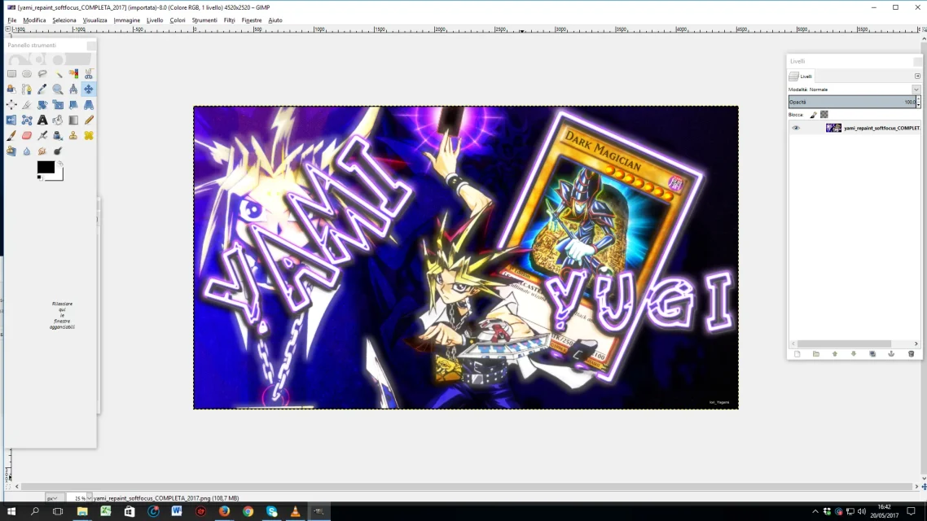The height and width of the screenshot is (521, 927).
Task: Toggle lock alpha channel checkerboard icon
Action: pos(824,115)
